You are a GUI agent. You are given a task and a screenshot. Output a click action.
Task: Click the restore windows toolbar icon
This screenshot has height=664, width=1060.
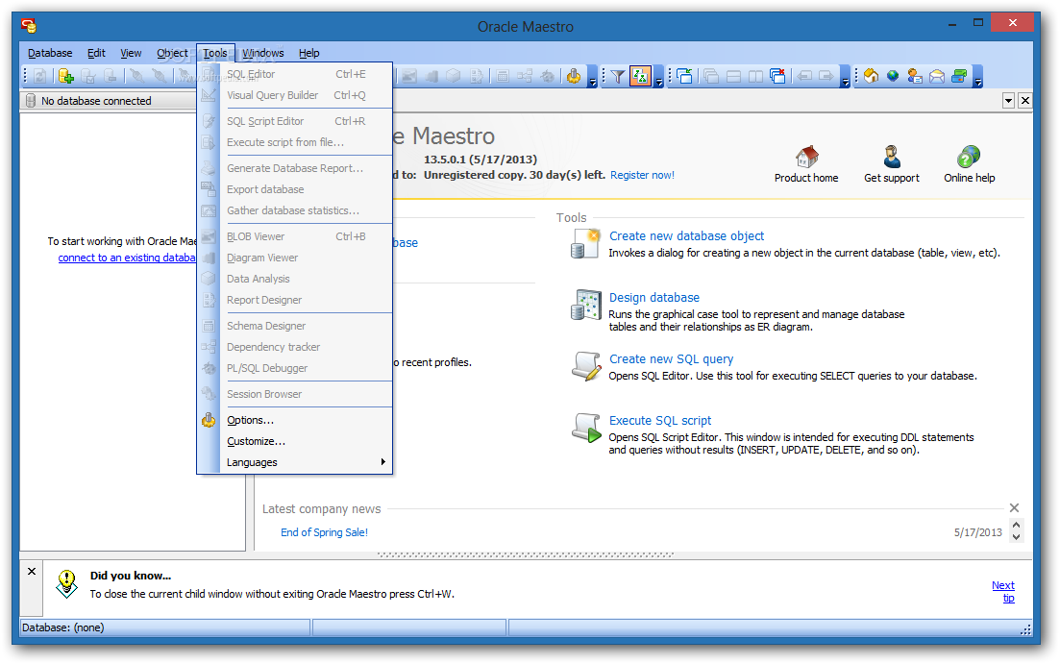click(684, 77)
